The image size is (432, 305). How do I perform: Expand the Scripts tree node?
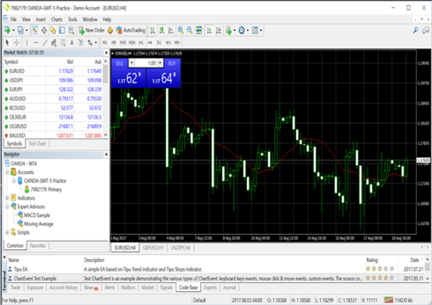(7, 232)
